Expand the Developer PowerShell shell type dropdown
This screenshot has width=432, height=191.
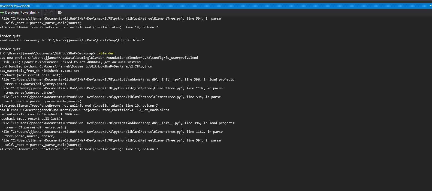click(39, 13)
